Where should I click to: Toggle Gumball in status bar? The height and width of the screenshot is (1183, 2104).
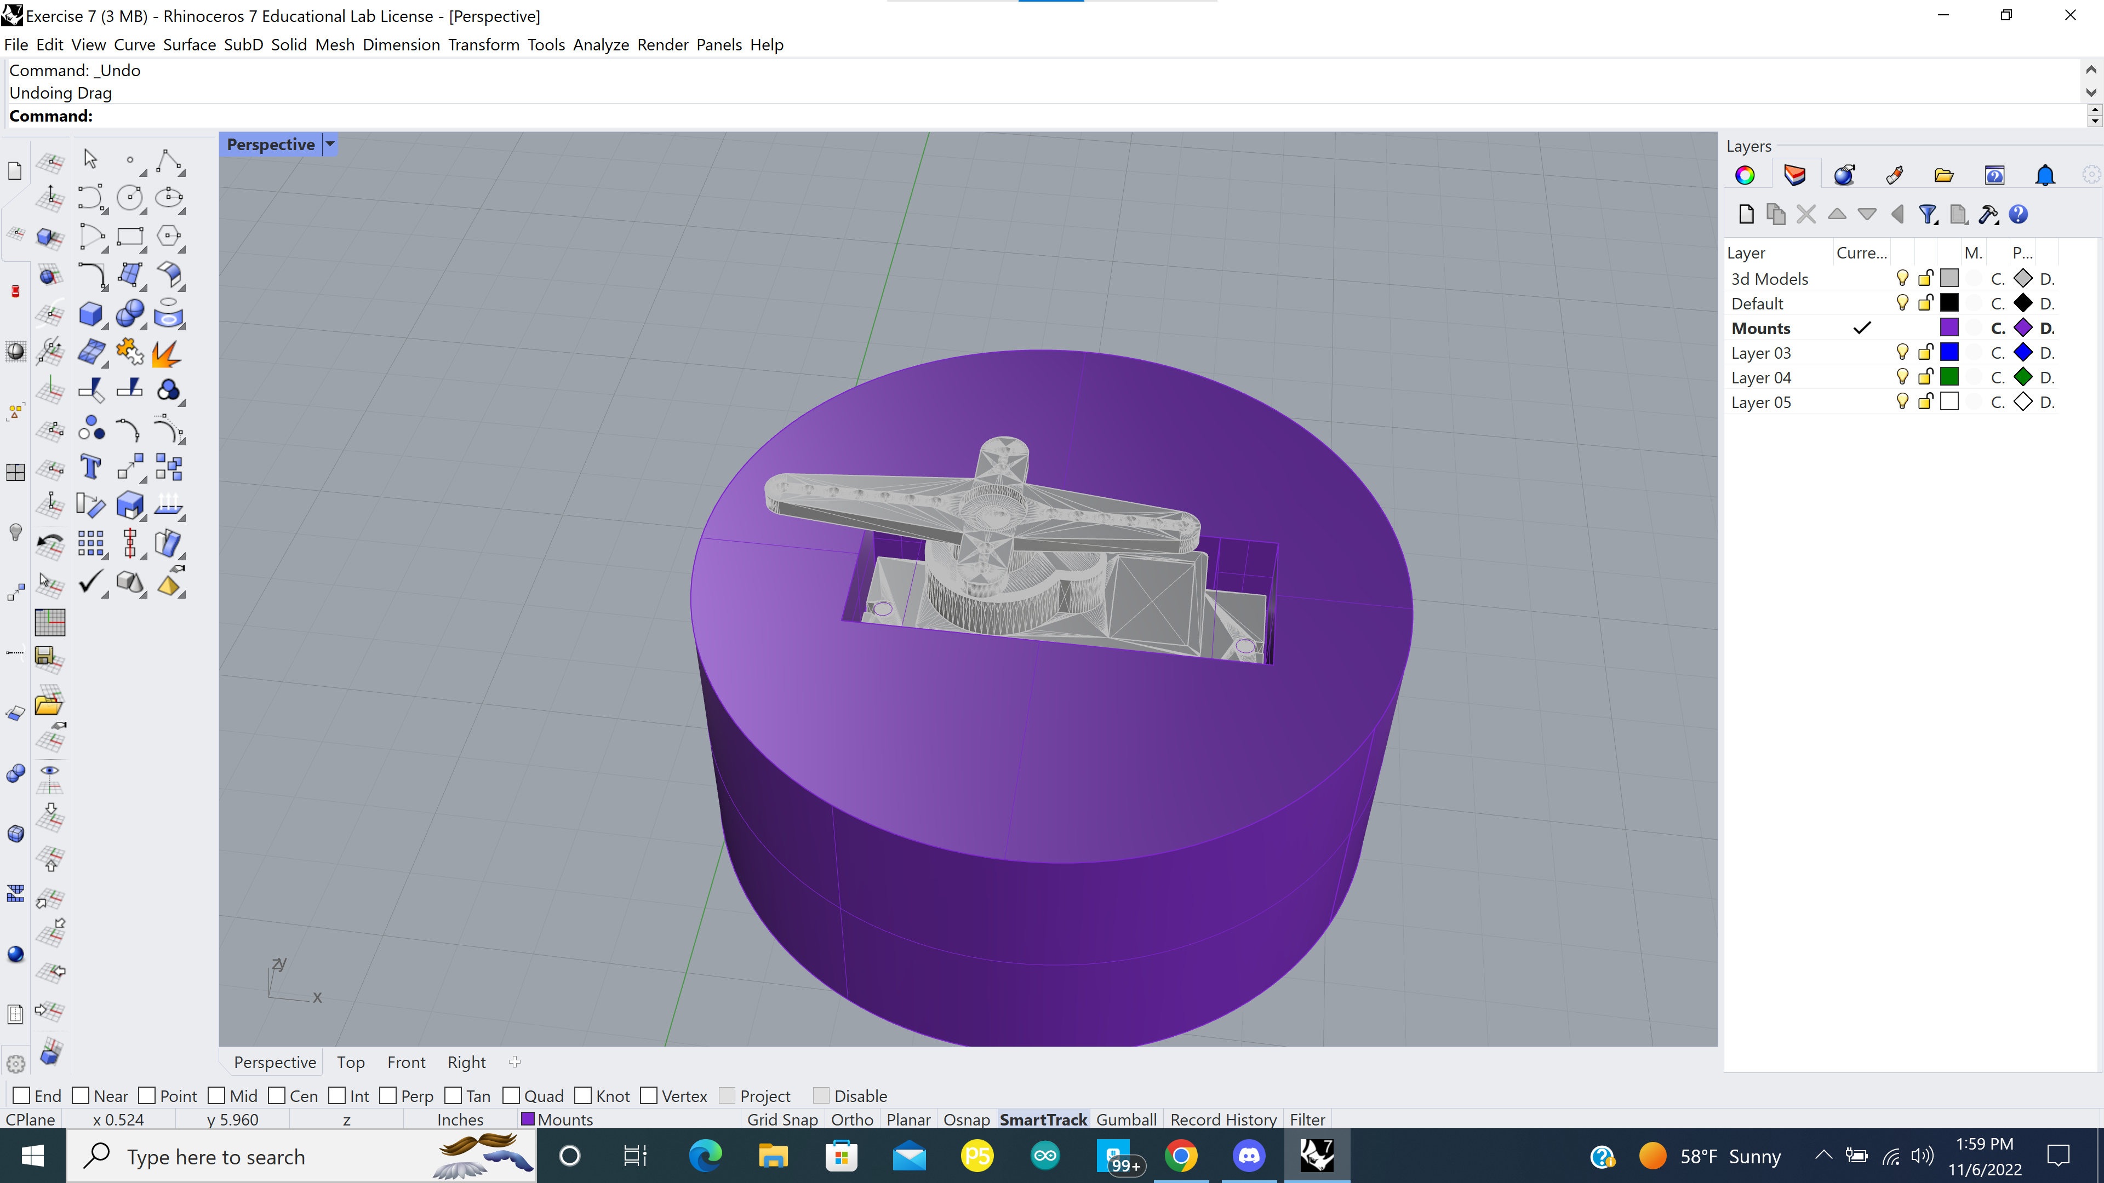pyautogui.click(x=1127, y=1119)
